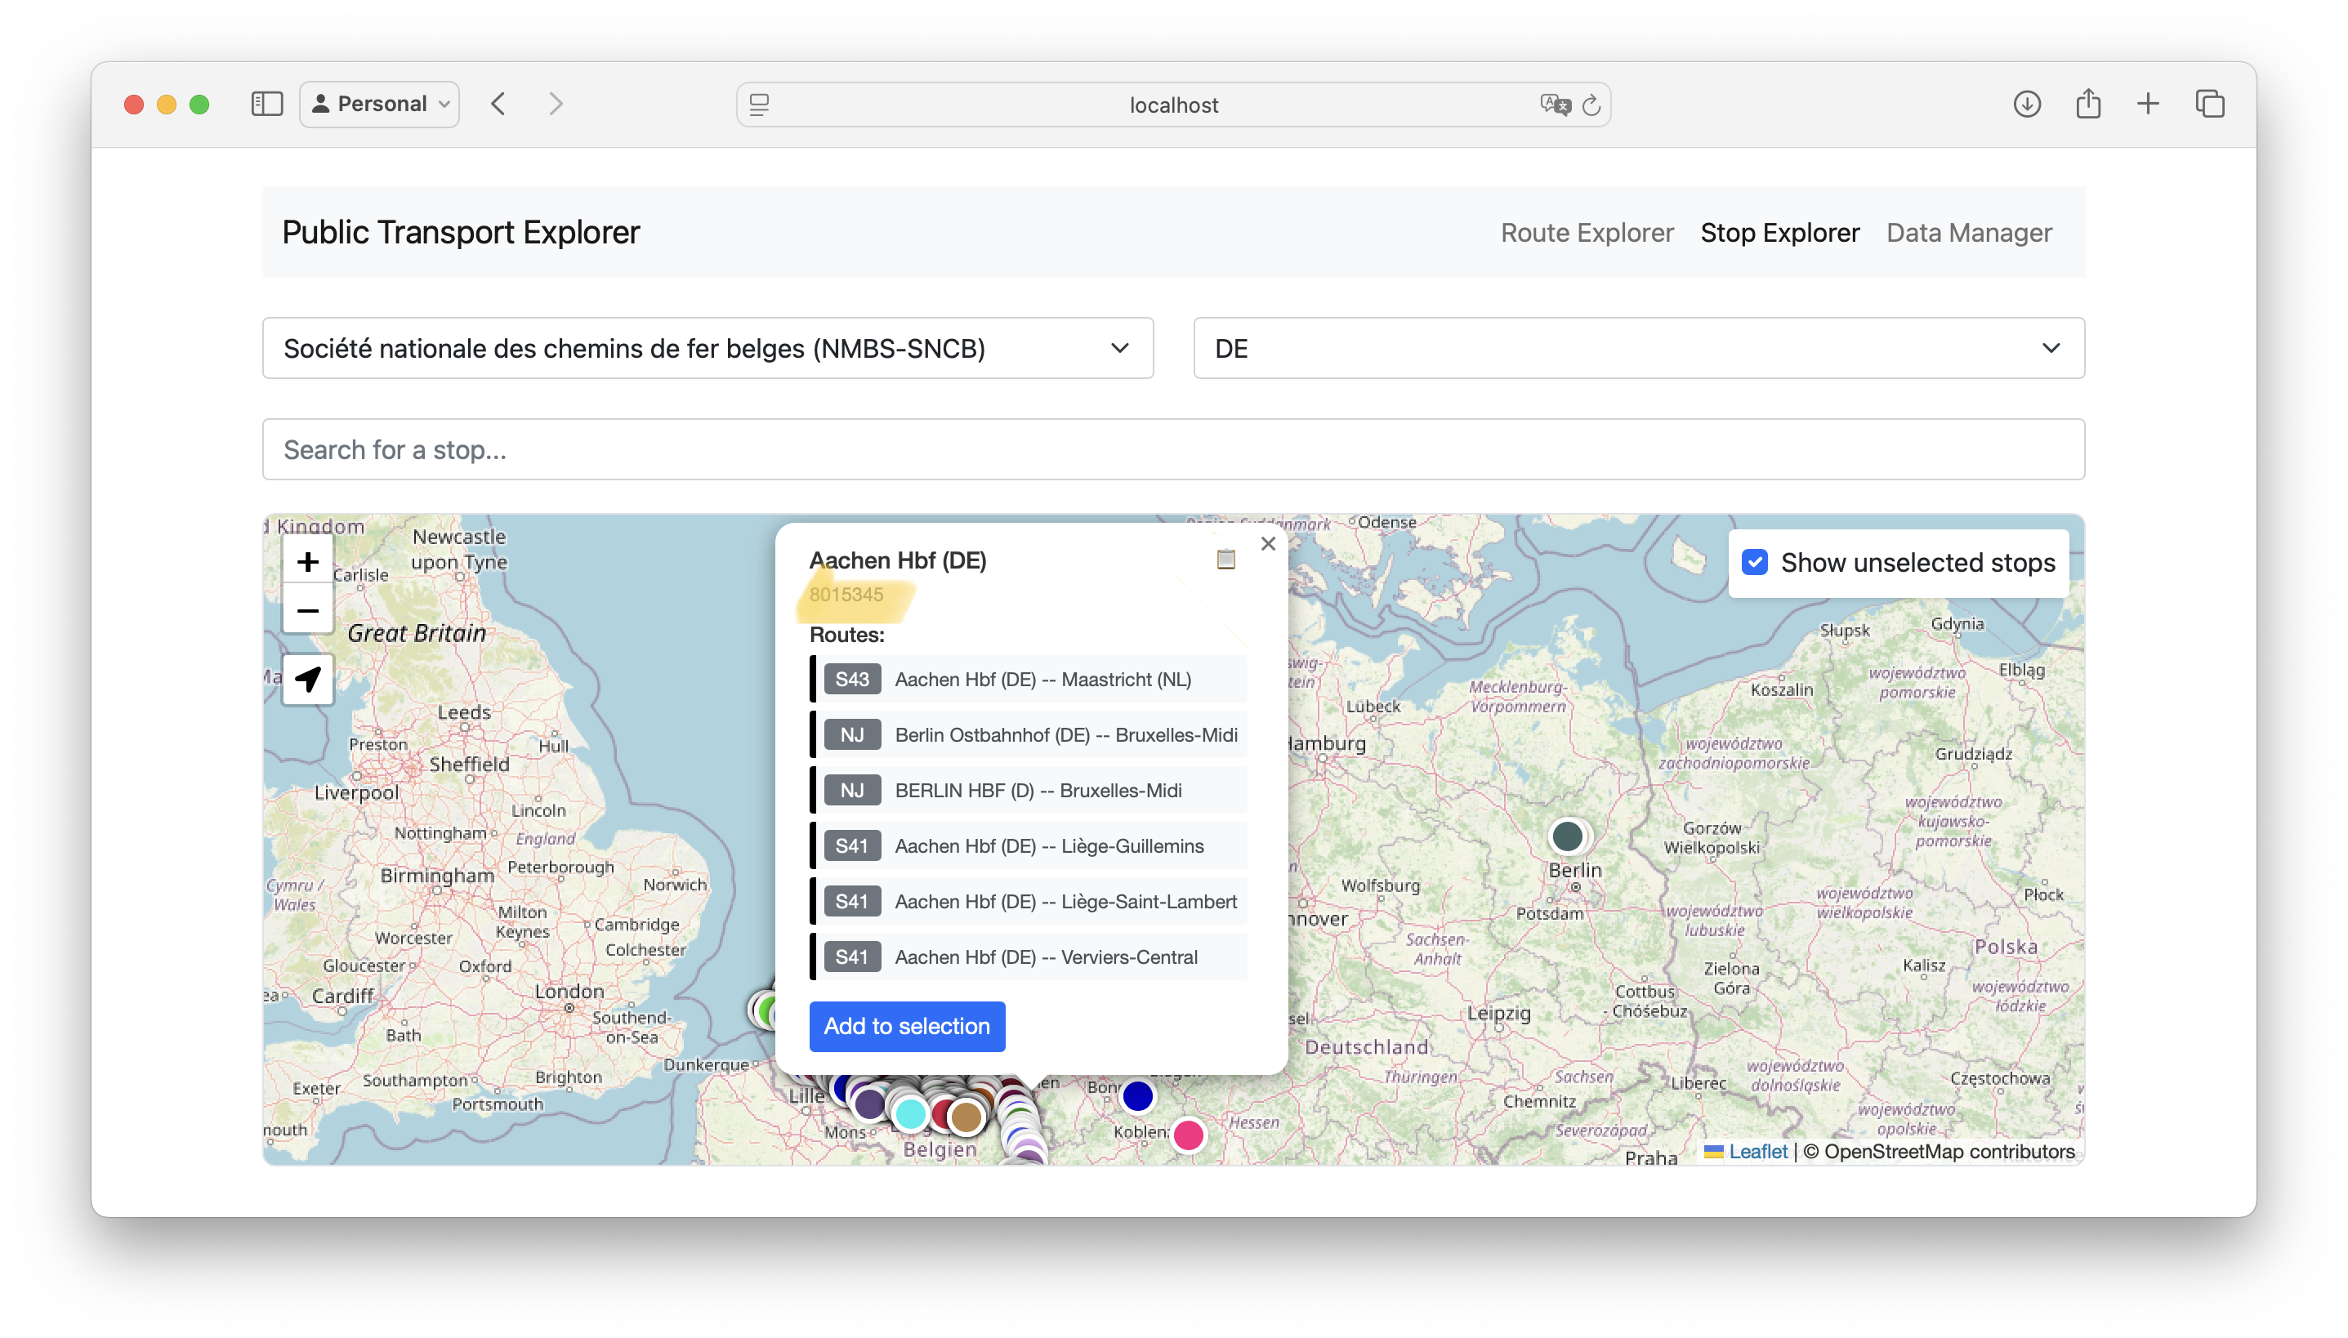Click the S43 route badge icon
This screenshot has width=2348, height=1338.
point(853,679)
